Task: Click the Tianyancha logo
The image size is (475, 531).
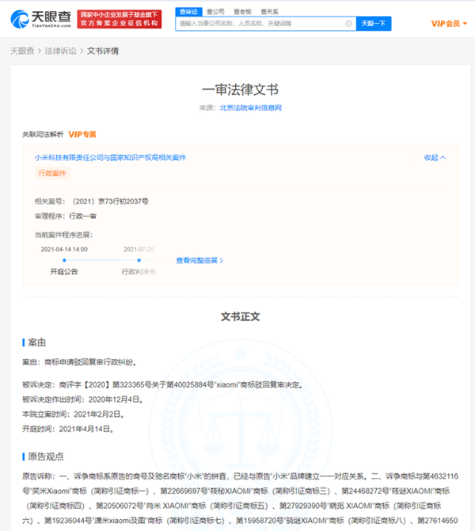Action: [41, 19]
